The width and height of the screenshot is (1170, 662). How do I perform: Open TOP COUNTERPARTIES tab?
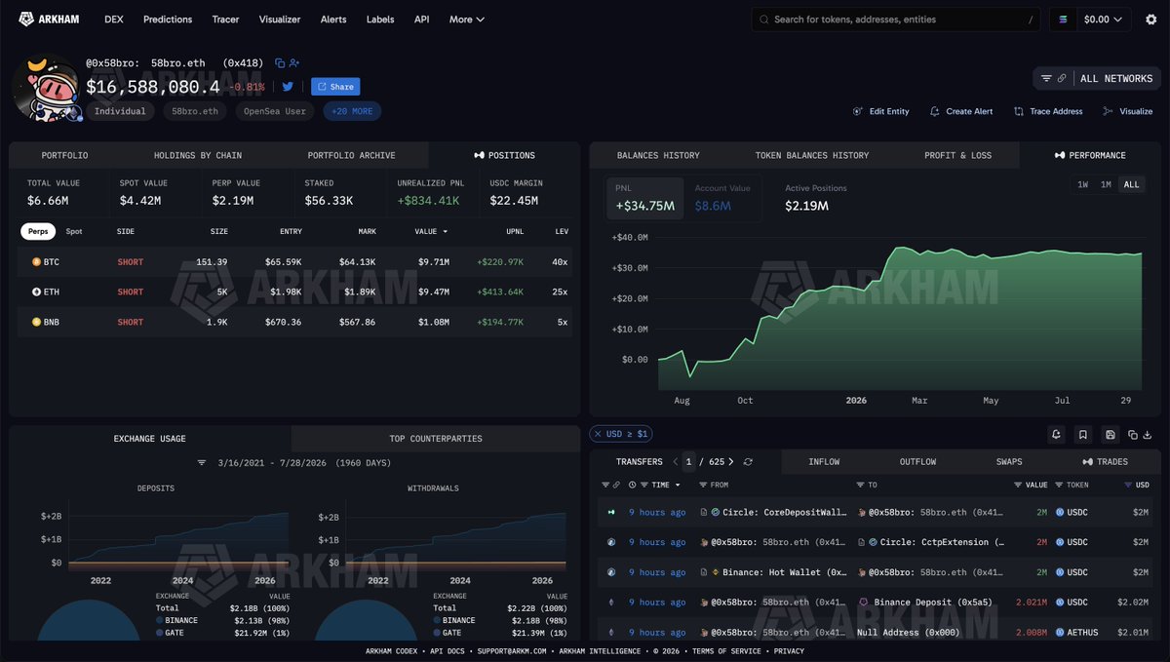436,439
